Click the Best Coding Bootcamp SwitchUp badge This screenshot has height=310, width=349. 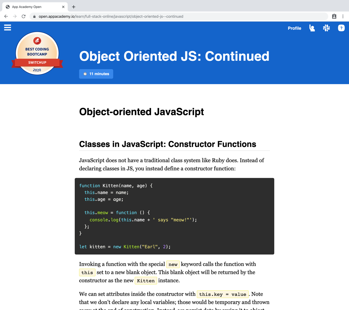37,53
